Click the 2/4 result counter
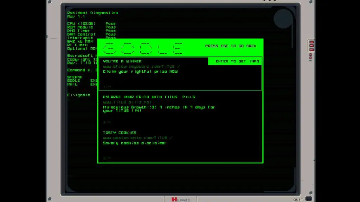This screenshot has width=360, height=202. pyautogui.click(x=107, y=122)
